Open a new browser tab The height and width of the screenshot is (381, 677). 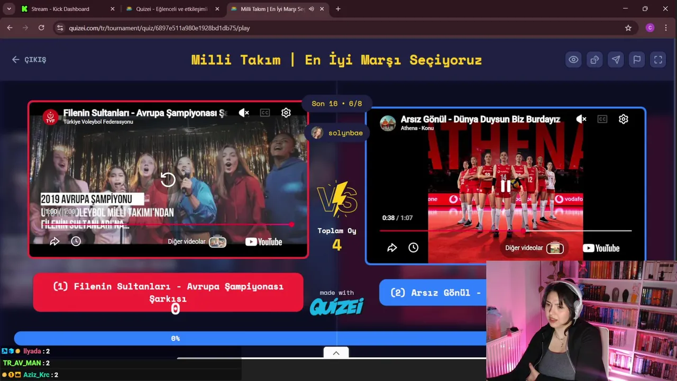(x=338, y=9)
